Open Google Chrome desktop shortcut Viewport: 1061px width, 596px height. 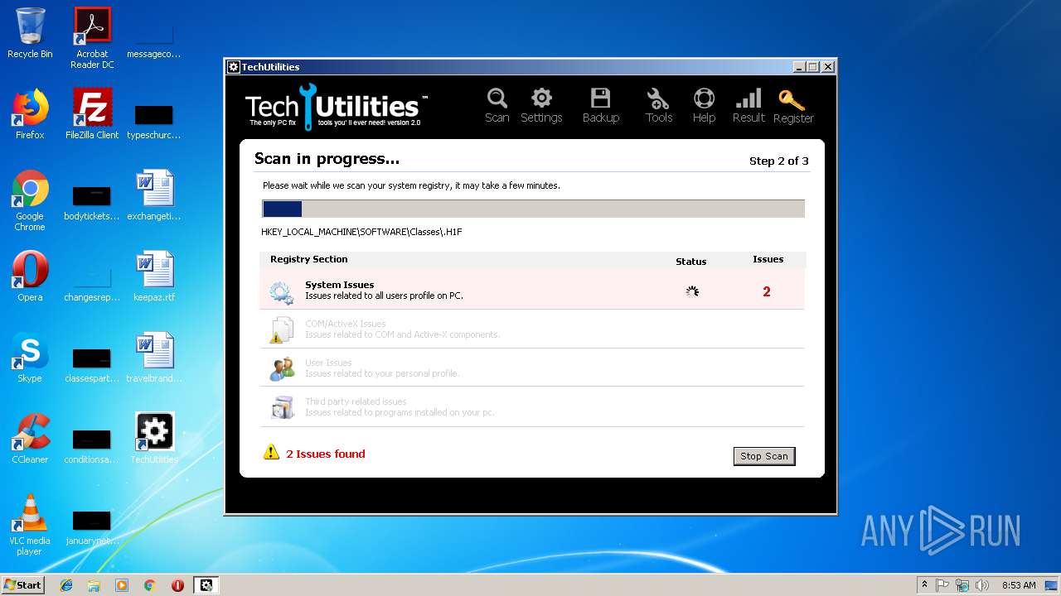pyautogui.click(x=30, y=200)
